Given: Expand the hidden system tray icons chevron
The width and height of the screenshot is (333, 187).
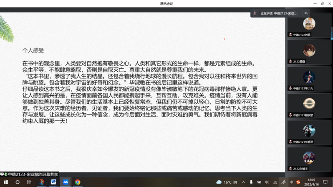Looking at the screenshot, I should (x=244, y=182).
